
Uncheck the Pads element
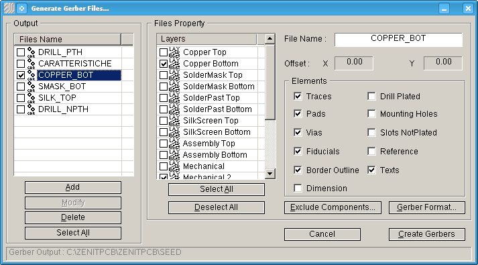click(x=298, y=114)
